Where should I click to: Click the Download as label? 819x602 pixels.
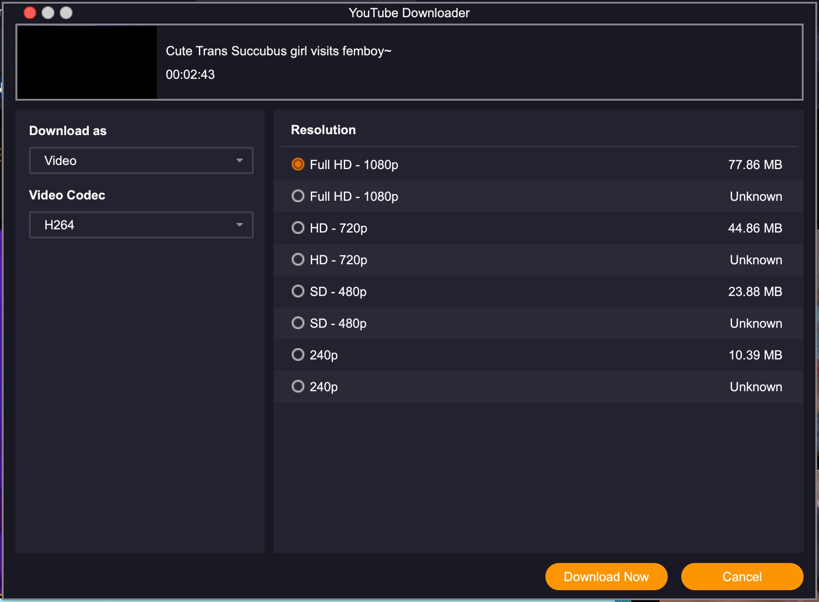coord(68,131)
